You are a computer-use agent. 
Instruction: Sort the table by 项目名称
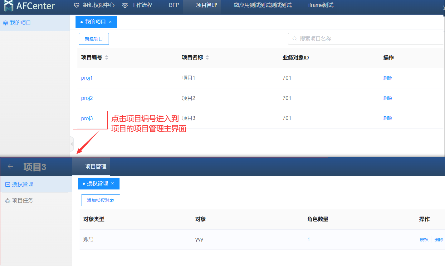tap(207, 58)
